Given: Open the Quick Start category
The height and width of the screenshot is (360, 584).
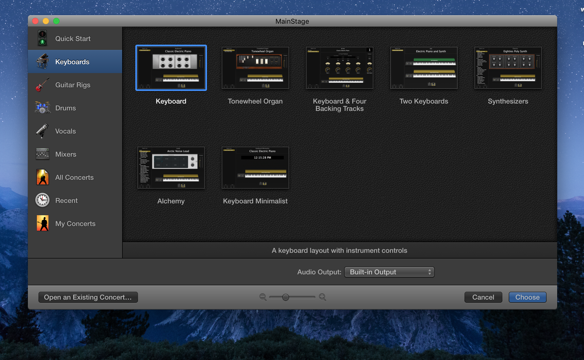Looking at the screenshot, I should click(x=75, y=38).
